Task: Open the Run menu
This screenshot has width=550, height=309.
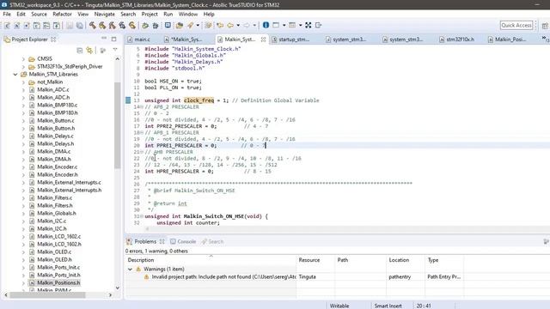Action: pyautogui.click(x=168, y=14)
